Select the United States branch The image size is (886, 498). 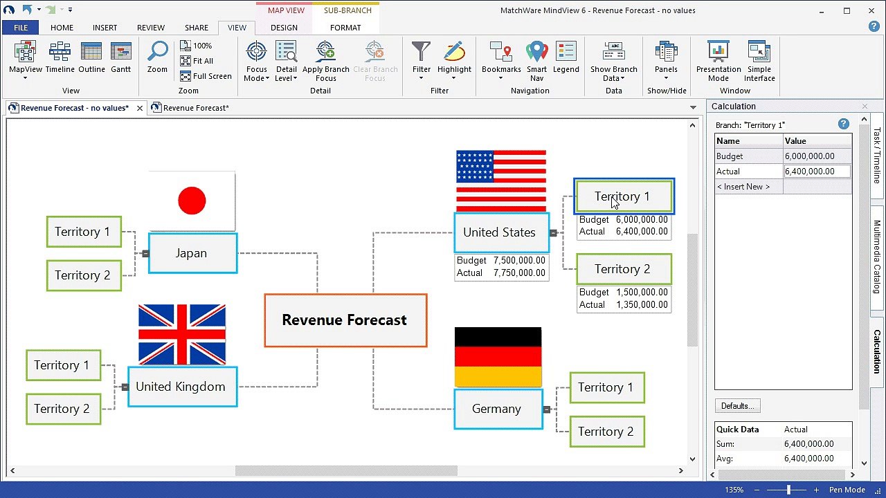(502, 232)
